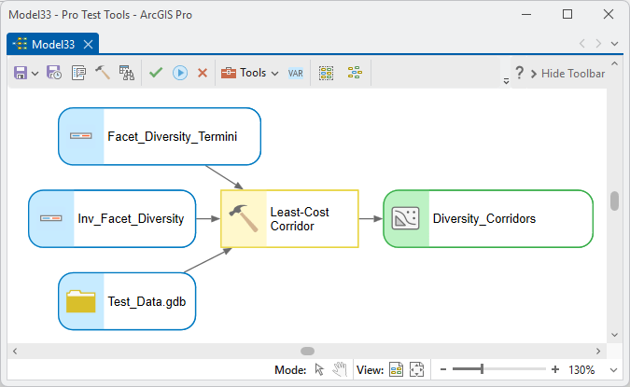Click the hammer icon in Least-Cost Corridor
Screen dimensions: 630x387
coord(244,218)
